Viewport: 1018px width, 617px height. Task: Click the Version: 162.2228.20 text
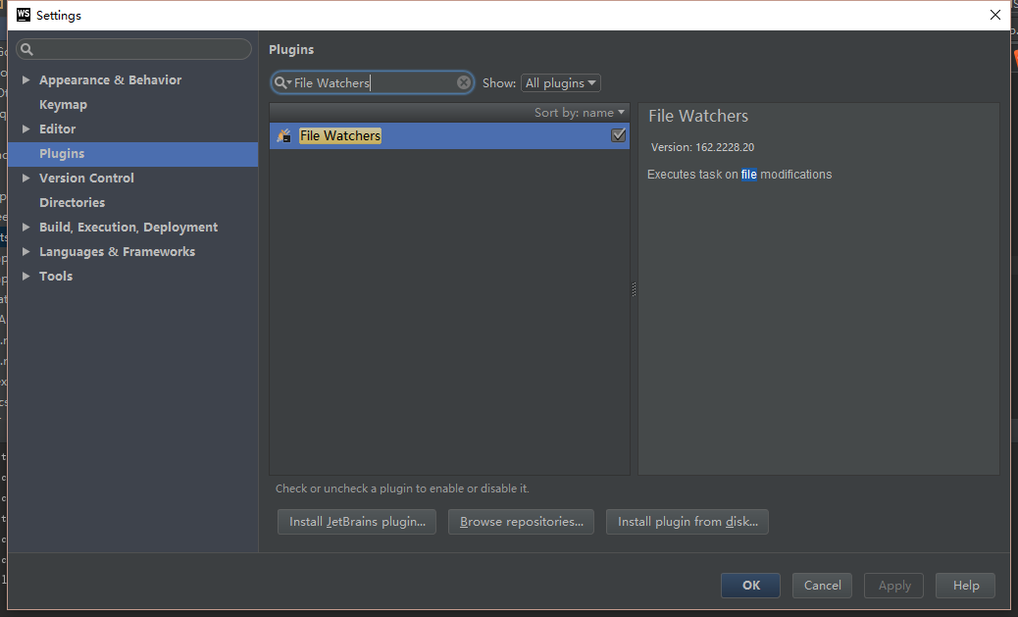click(702, 147)
